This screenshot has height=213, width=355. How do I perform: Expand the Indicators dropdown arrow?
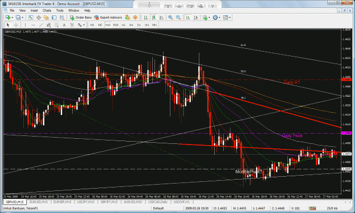pos(209,18)
